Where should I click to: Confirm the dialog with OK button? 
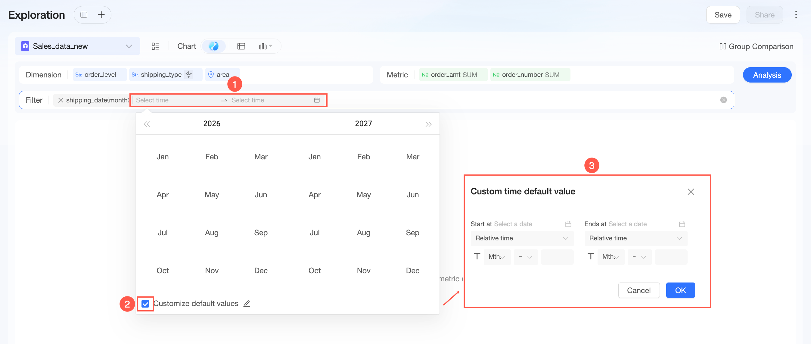(x=680, y=290)
